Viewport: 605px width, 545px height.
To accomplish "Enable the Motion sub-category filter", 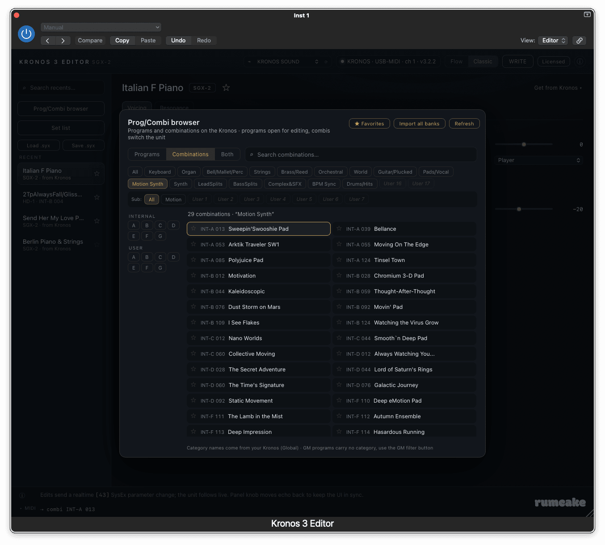I will coord(173,200).
